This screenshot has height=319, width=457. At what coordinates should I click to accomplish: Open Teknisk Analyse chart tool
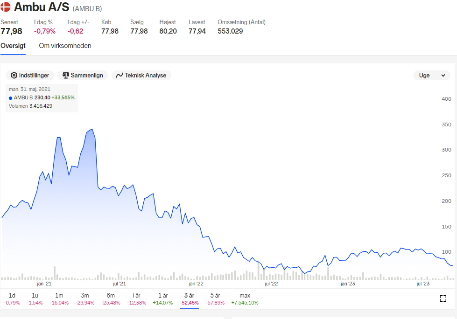(141, 76)
